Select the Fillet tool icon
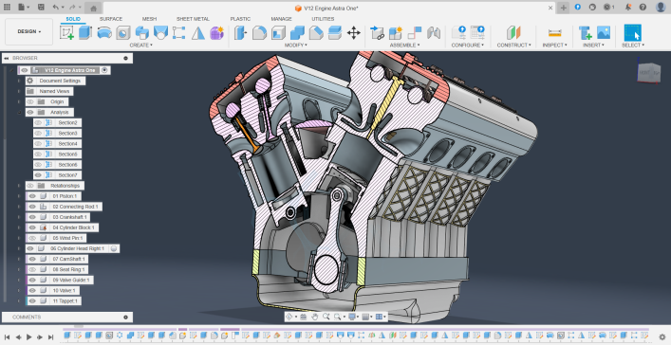This screenshot has width=671, height=345. (259, 32)
